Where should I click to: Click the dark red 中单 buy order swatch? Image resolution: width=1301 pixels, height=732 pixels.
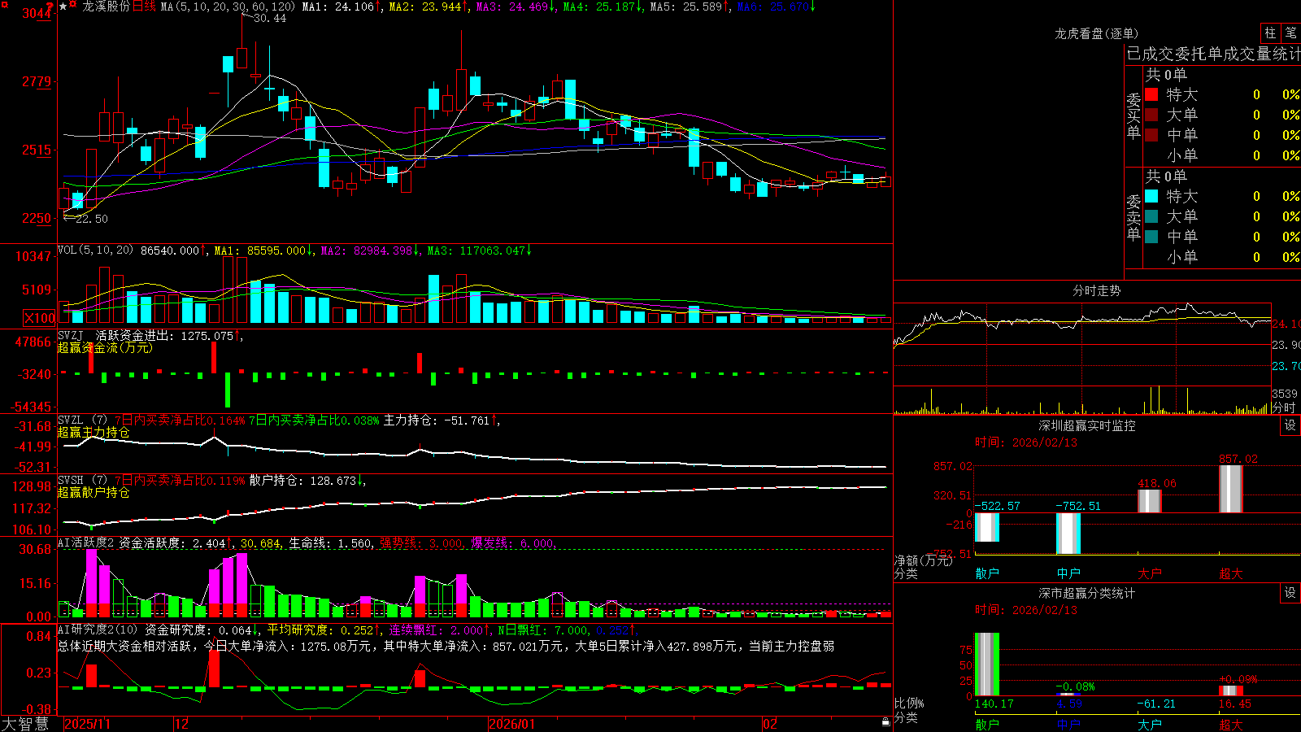coord(1151,134)
